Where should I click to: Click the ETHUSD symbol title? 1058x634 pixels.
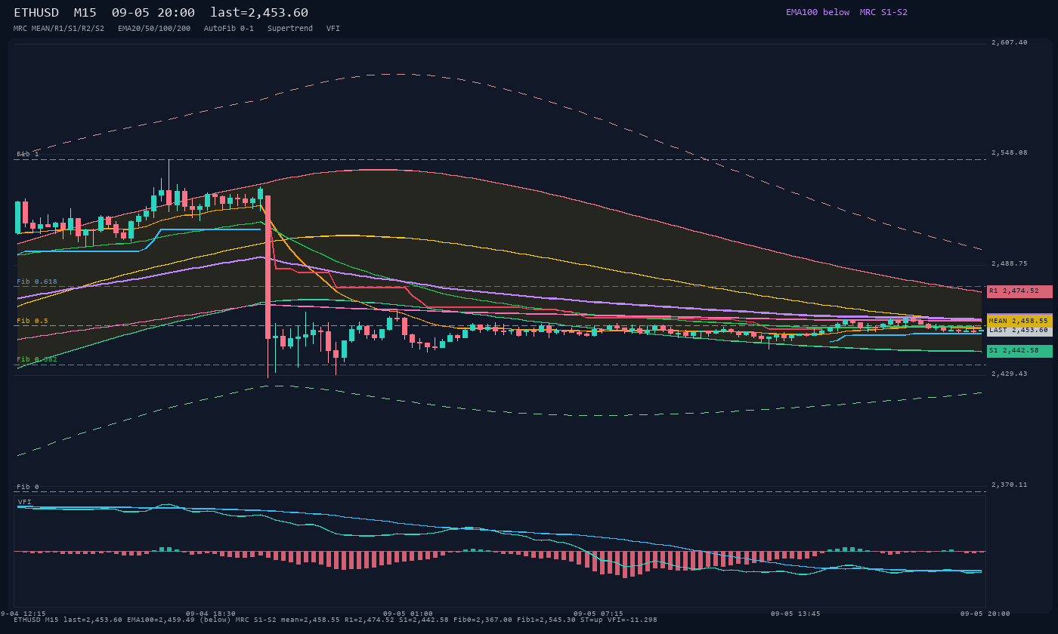[36, 12]
